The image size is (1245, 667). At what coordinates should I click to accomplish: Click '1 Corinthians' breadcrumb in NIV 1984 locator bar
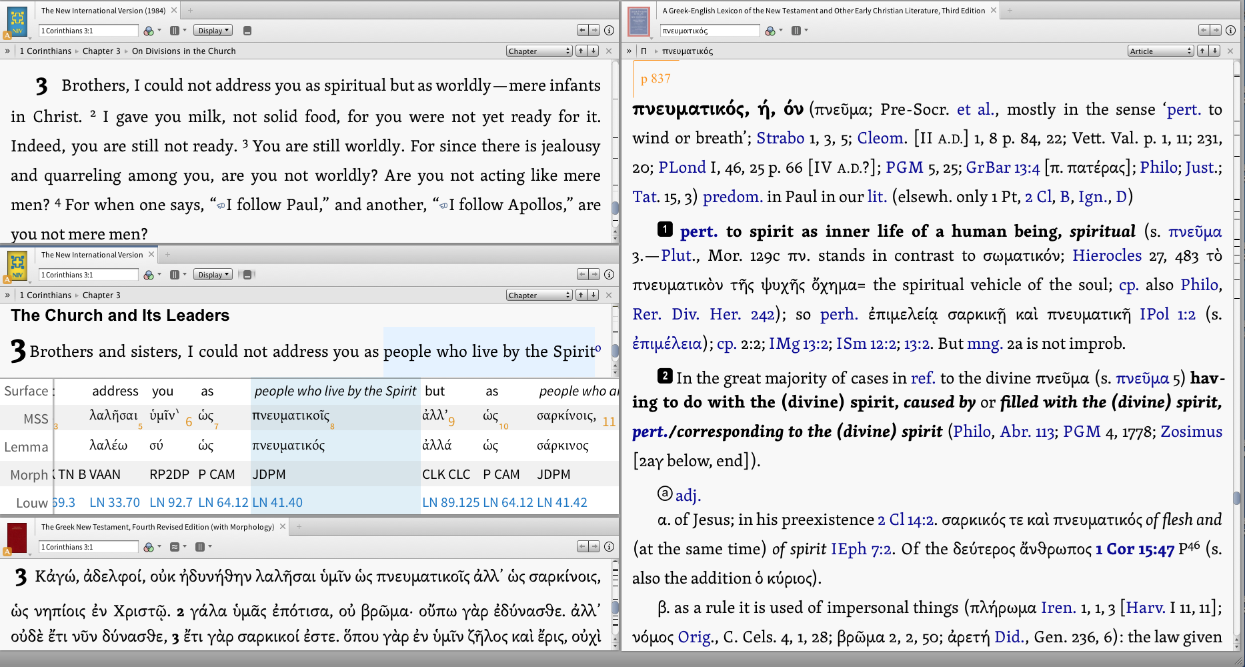(45, 51)
